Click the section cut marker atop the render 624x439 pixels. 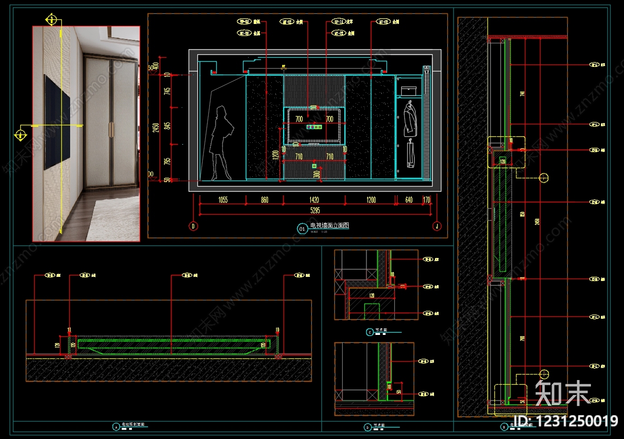click(x=51, y=20)
